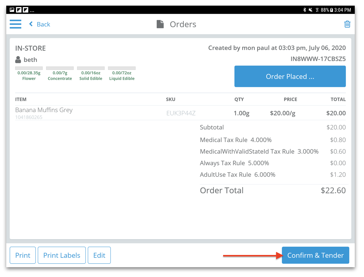Tap the Concentrate limit progress indicator
Viewport: 364px width, 277px height.
(x=60, y=68)
